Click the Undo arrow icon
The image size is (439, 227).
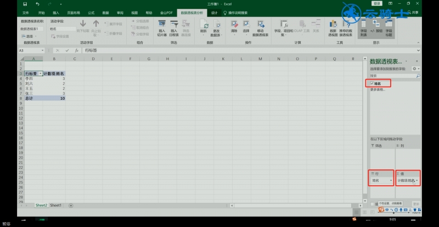[37, 4]
